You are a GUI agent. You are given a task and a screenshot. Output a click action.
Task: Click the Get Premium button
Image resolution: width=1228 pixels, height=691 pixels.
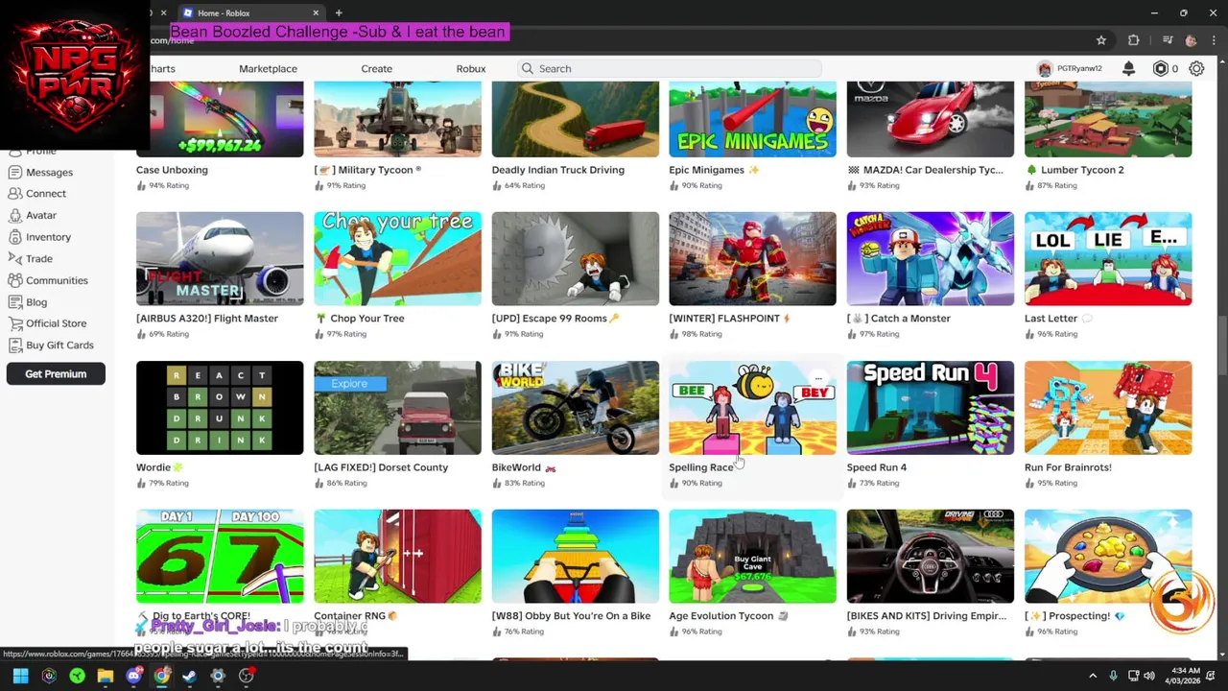tap(56, 374)
